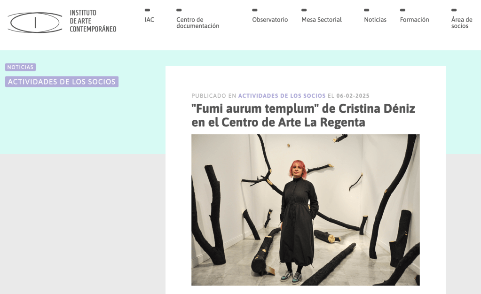Click the dash marker above IAC
481x294 pixels.
point(147,10)
